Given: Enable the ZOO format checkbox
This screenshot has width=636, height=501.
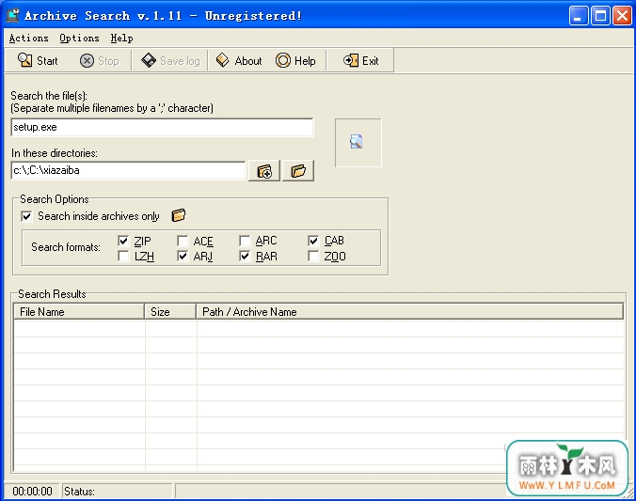Looking at the screenshot, I should coord(313,257).
